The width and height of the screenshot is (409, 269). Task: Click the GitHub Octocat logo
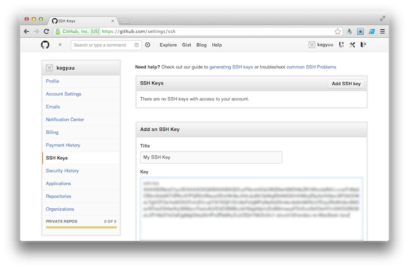(x=45, y=45)
